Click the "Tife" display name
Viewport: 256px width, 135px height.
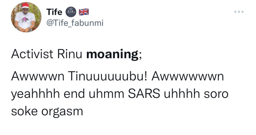point(54,12)
